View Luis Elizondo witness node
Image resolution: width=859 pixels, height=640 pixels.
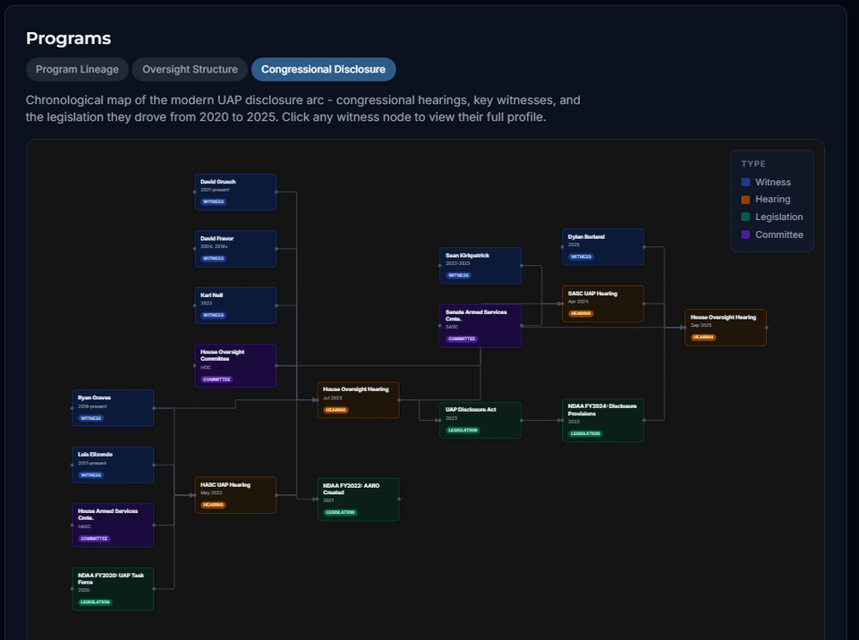pyautogui.click(x=113, y=465)
